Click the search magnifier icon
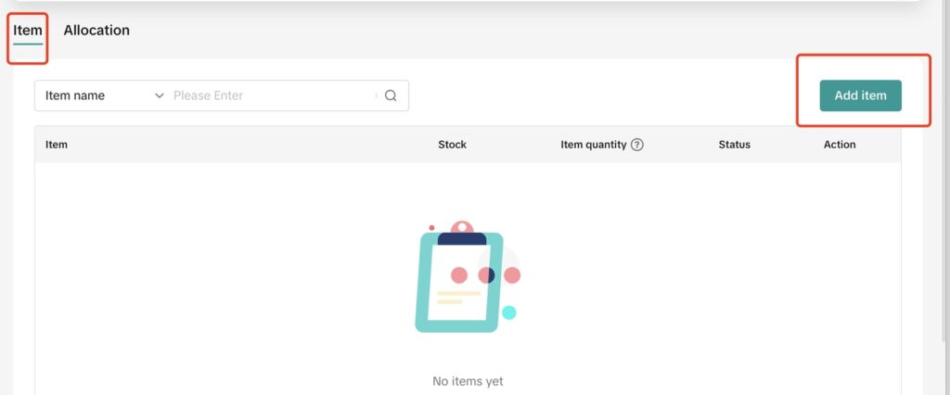950x395 pixels. (391, 96)
